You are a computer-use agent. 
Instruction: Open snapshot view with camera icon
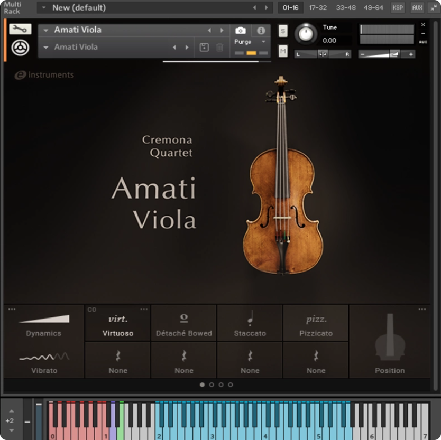tap(241, 30)
